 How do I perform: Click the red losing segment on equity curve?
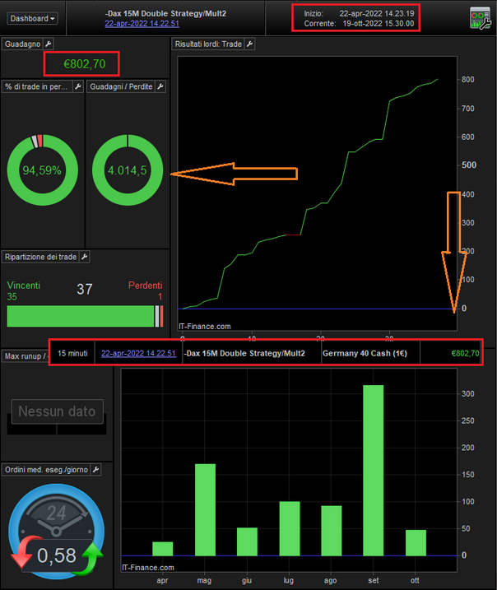pos(293,235)
